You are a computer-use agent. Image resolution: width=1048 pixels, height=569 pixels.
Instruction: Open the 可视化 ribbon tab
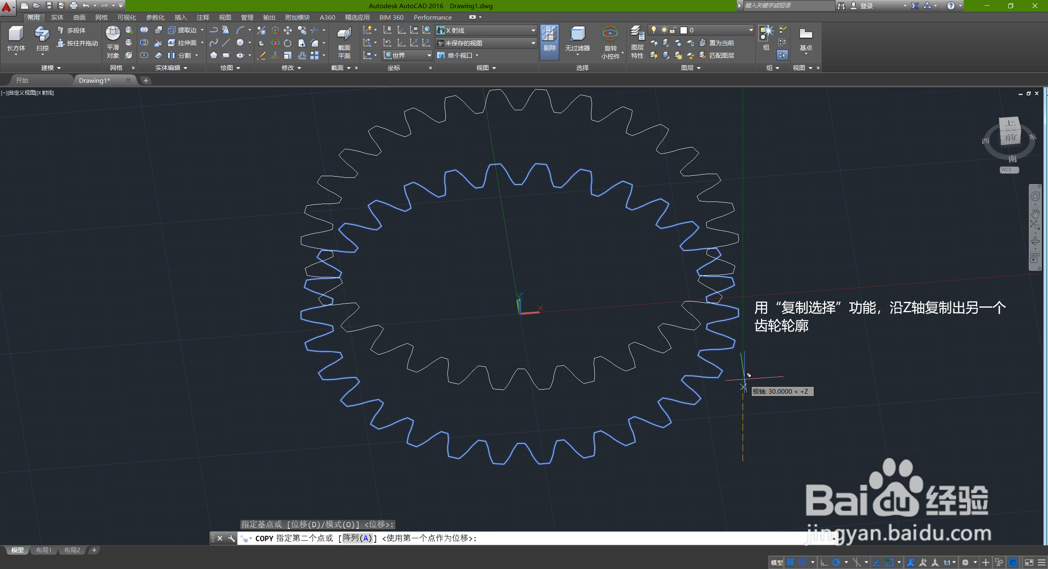pos(126,17)
